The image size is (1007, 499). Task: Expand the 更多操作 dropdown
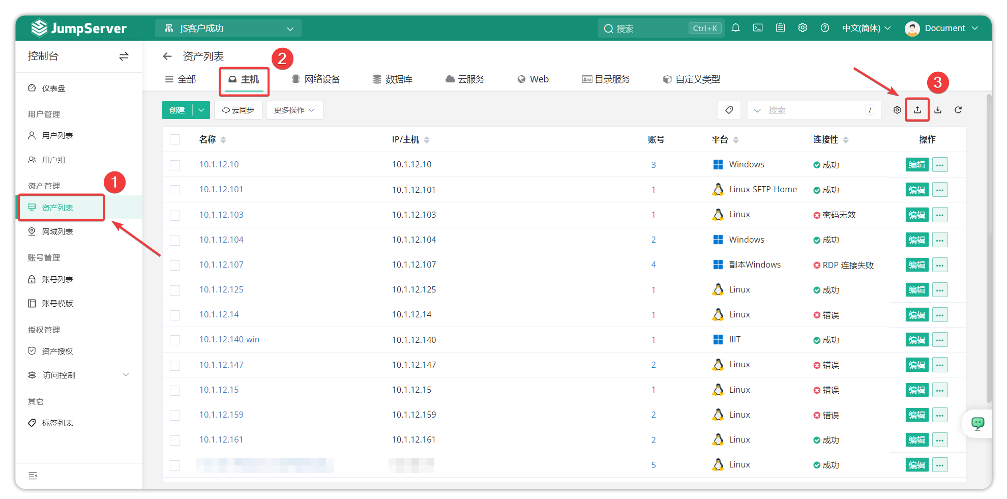(294, 110)
